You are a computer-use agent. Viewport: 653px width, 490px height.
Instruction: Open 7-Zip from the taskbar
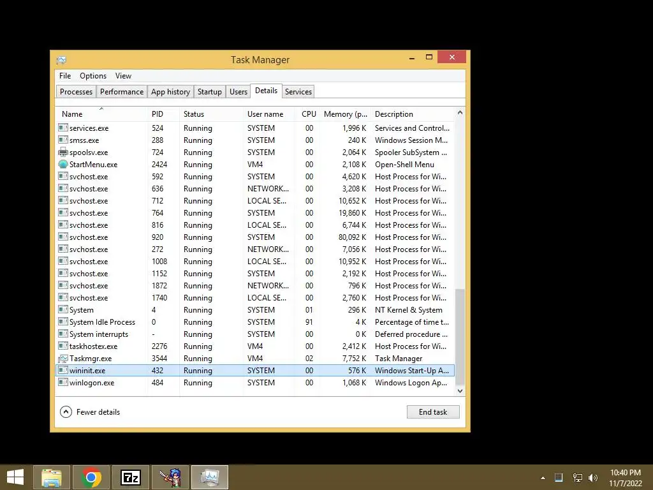pyautogui.click(x=131, y=477)
